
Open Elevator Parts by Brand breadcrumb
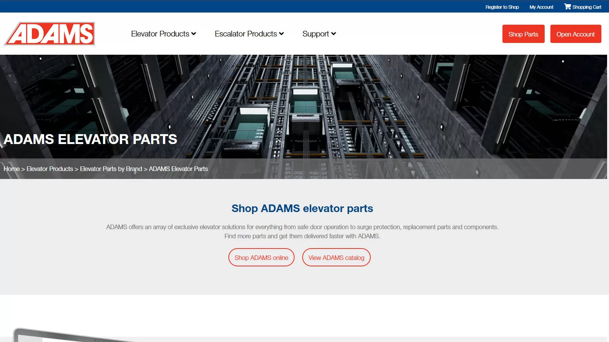pyautogui.click(x=111, y=169)
